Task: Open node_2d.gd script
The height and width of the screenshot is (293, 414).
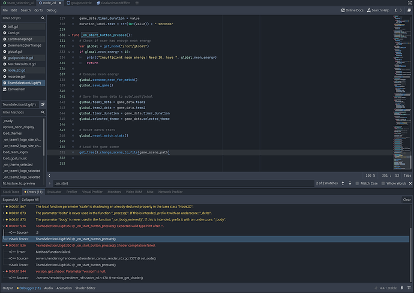Action: click(x=23, y=71)
